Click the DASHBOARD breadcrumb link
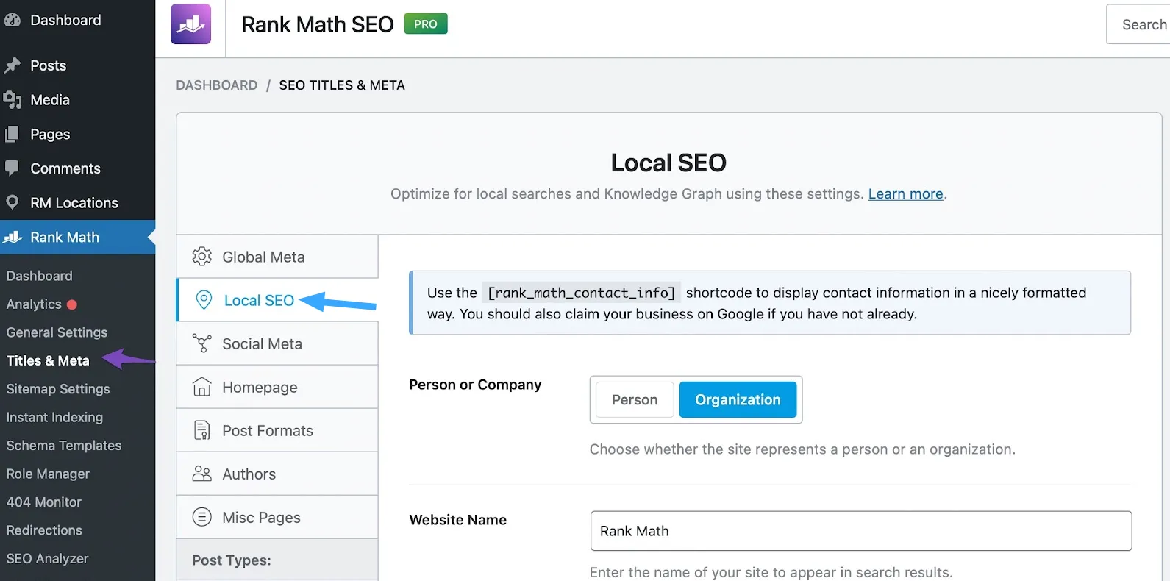This screenshot has height=581, width=1170. tap(217, 85)
